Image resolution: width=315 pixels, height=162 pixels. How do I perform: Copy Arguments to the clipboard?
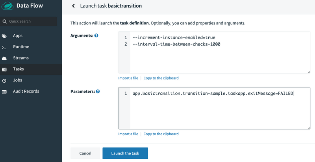161,78
